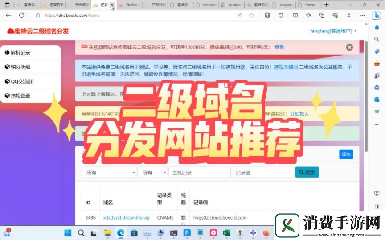Add this page to favorites with the star
This screenshot has width=385, height=240.
click(x=251, y=16)
